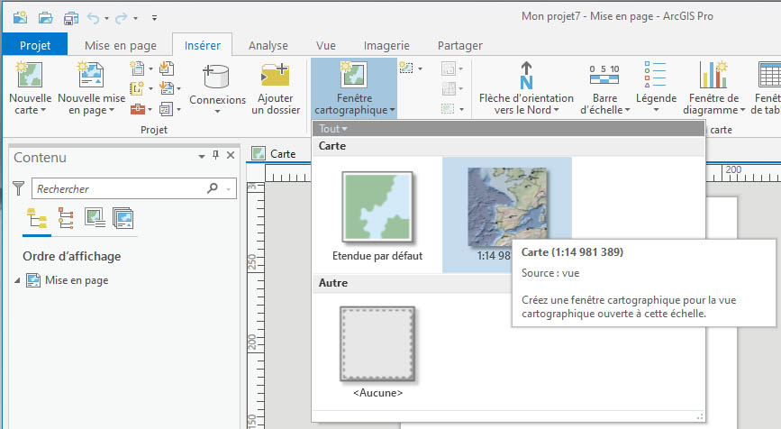The image size is (781, 429).
Task: Click the Légende icon in ribbon
Action: coord(656,78)
